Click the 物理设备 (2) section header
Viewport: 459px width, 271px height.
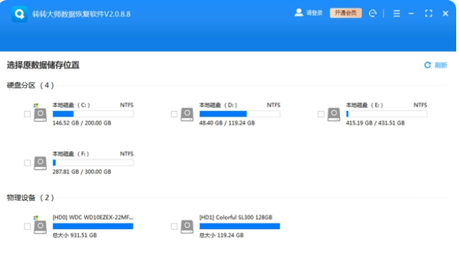coord(31,198)
